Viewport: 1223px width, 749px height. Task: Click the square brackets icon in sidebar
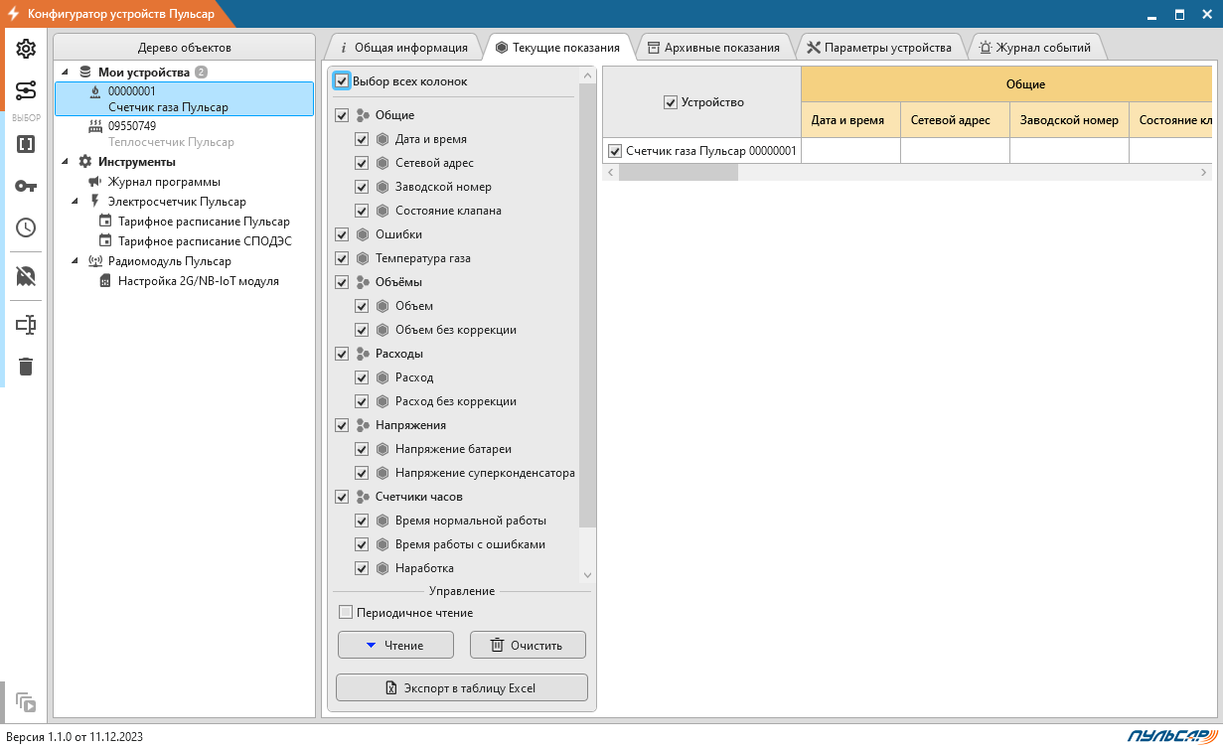pyautogui.click(x=26, y=144)
